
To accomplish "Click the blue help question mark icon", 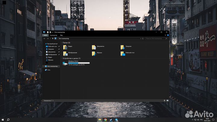I will point(168,35).
